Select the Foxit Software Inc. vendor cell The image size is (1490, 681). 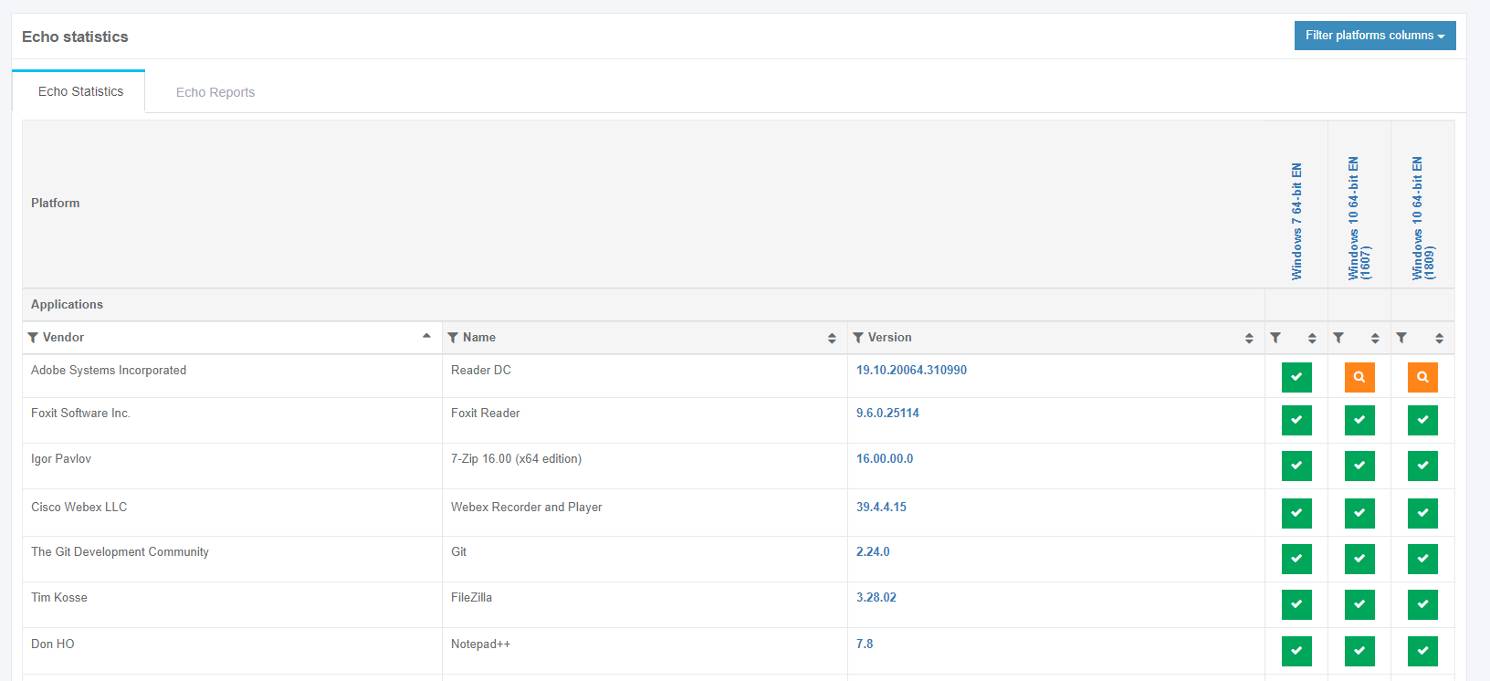[232, 421]
